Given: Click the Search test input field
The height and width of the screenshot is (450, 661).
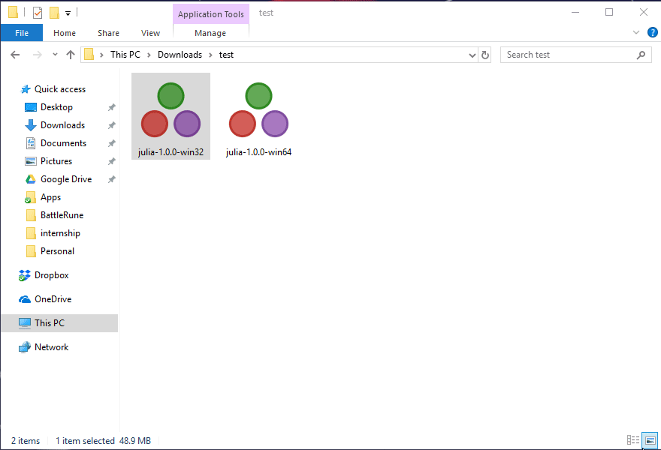Looking at the screenshot, I should pyautogui.click(x=575, y=55).
